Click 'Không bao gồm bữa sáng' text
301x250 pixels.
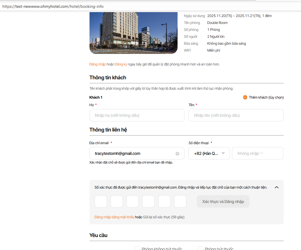point(226,44)
